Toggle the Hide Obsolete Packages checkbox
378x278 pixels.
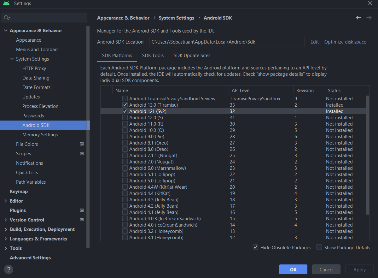(256, 247)
